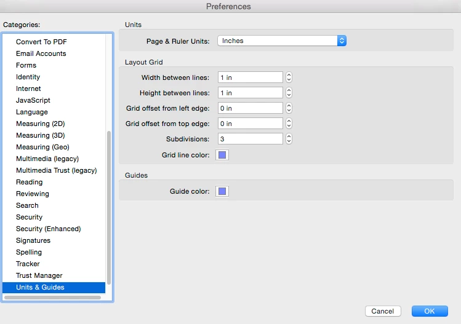Click the categories horizontal scrollbar
The width and height of the screenshot is (461, 324).
click(53, 298)
